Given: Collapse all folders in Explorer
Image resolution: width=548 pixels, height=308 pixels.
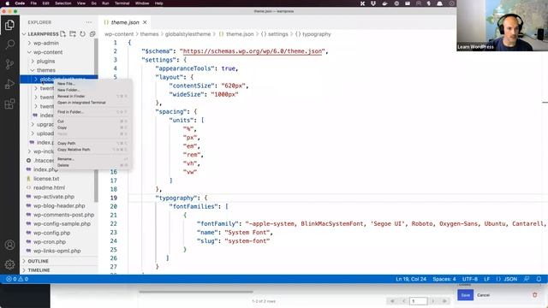Looking at the screenshot, I should pyautogui.click(x=92, y=34).
